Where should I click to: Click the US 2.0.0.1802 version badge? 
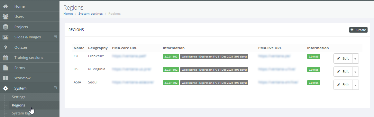171,70
